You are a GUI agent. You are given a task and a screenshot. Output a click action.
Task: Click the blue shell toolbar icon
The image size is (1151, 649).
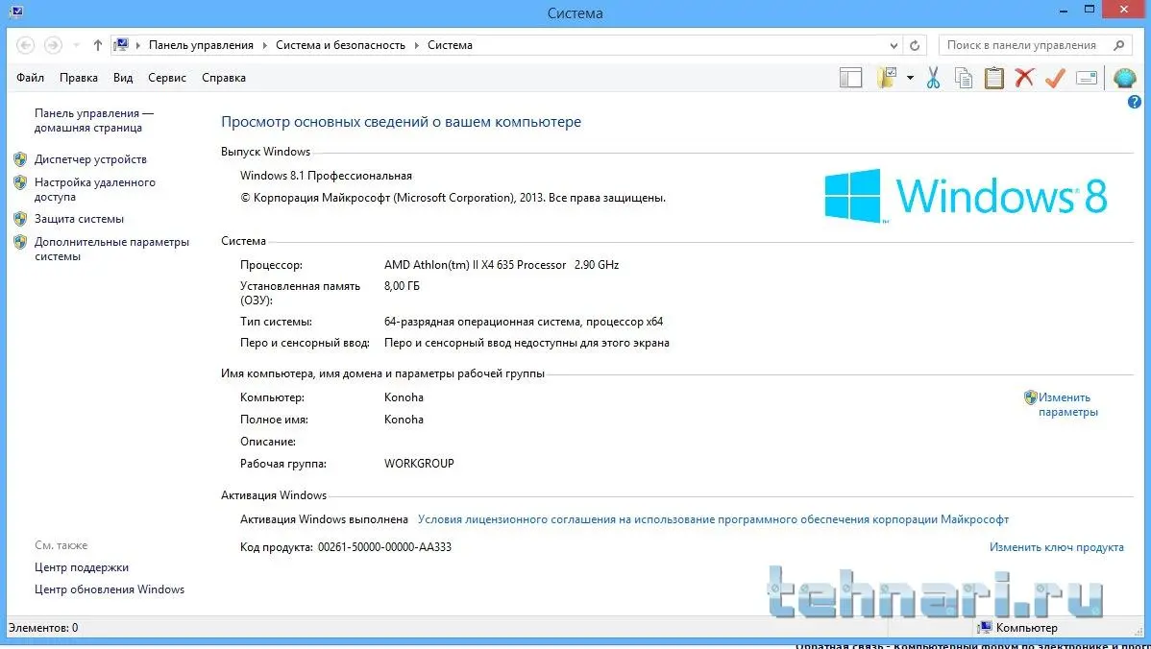click(x=1124, y=78)
